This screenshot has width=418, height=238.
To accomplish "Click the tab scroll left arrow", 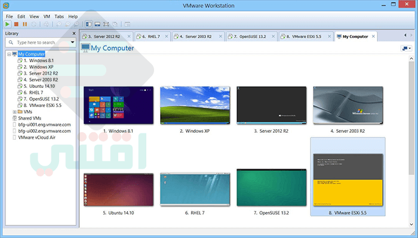I will tap(405, 35).
